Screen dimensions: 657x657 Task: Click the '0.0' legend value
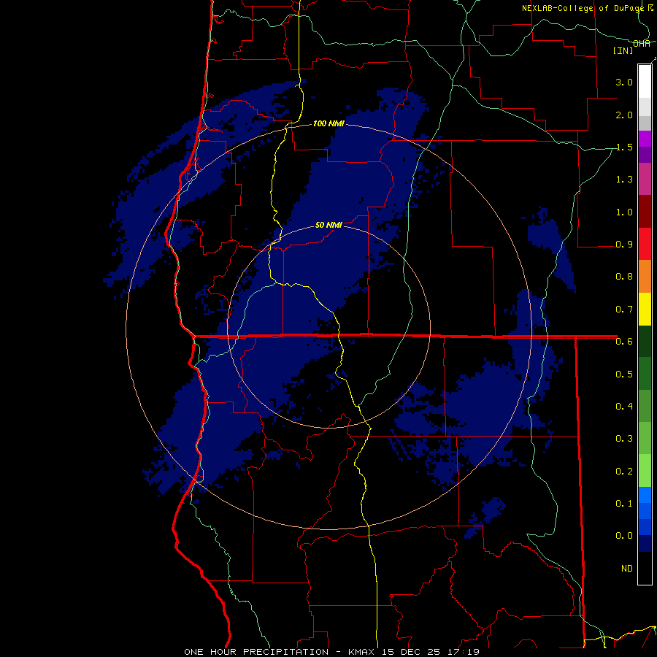pyautogui.click(x=624, y=536)
